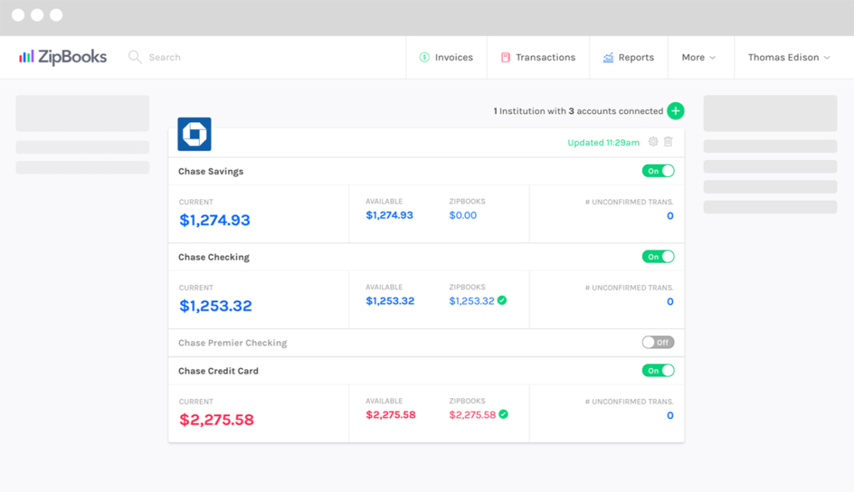Enable the Chase Premier Checking account
This screenshot has width=854, height=492.
(x=658, y=342)
